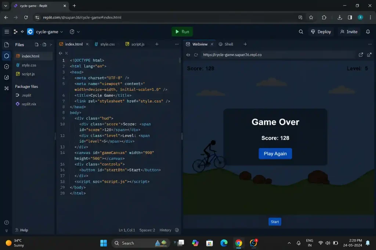
Task: Switch to the style.css editor tab
Action: pyautogui.click(x=105, y=44)
